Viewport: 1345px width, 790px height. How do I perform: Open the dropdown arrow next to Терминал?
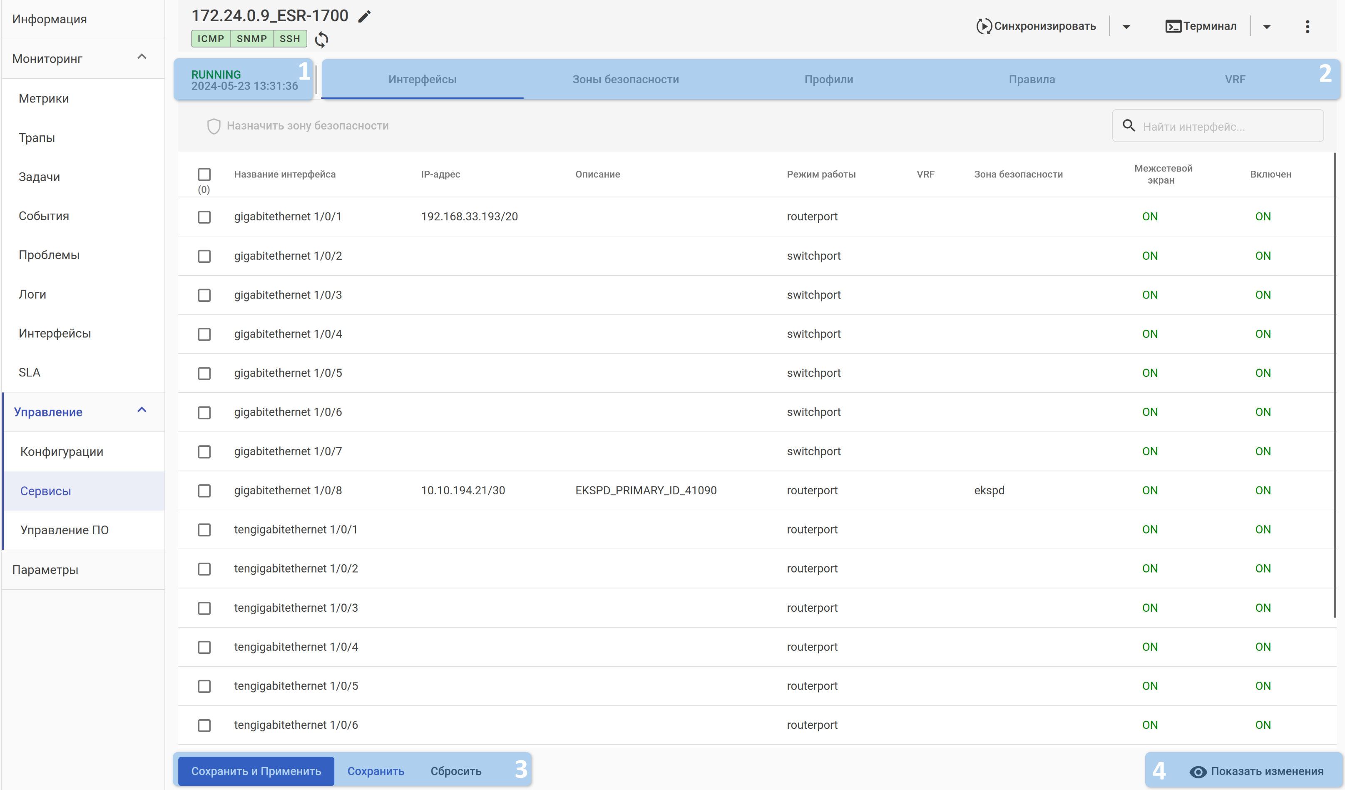pyautogui.click(x=1267, y=27)
